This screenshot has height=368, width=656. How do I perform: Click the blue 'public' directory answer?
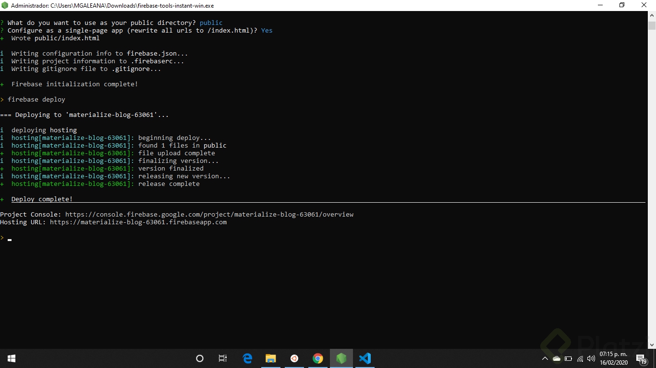pyautogui.click(x=211, y=23)
